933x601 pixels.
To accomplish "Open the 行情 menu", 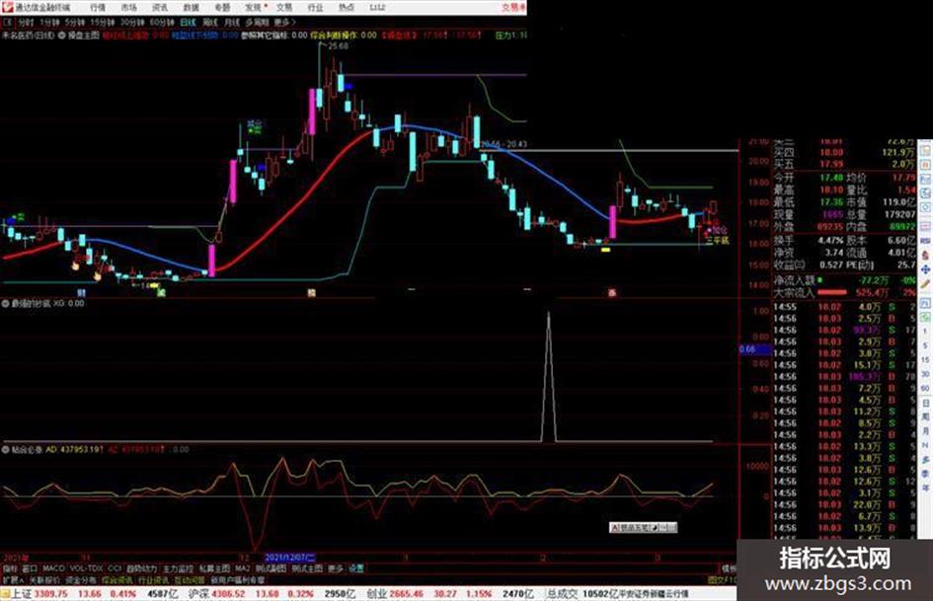I will 98,7.
